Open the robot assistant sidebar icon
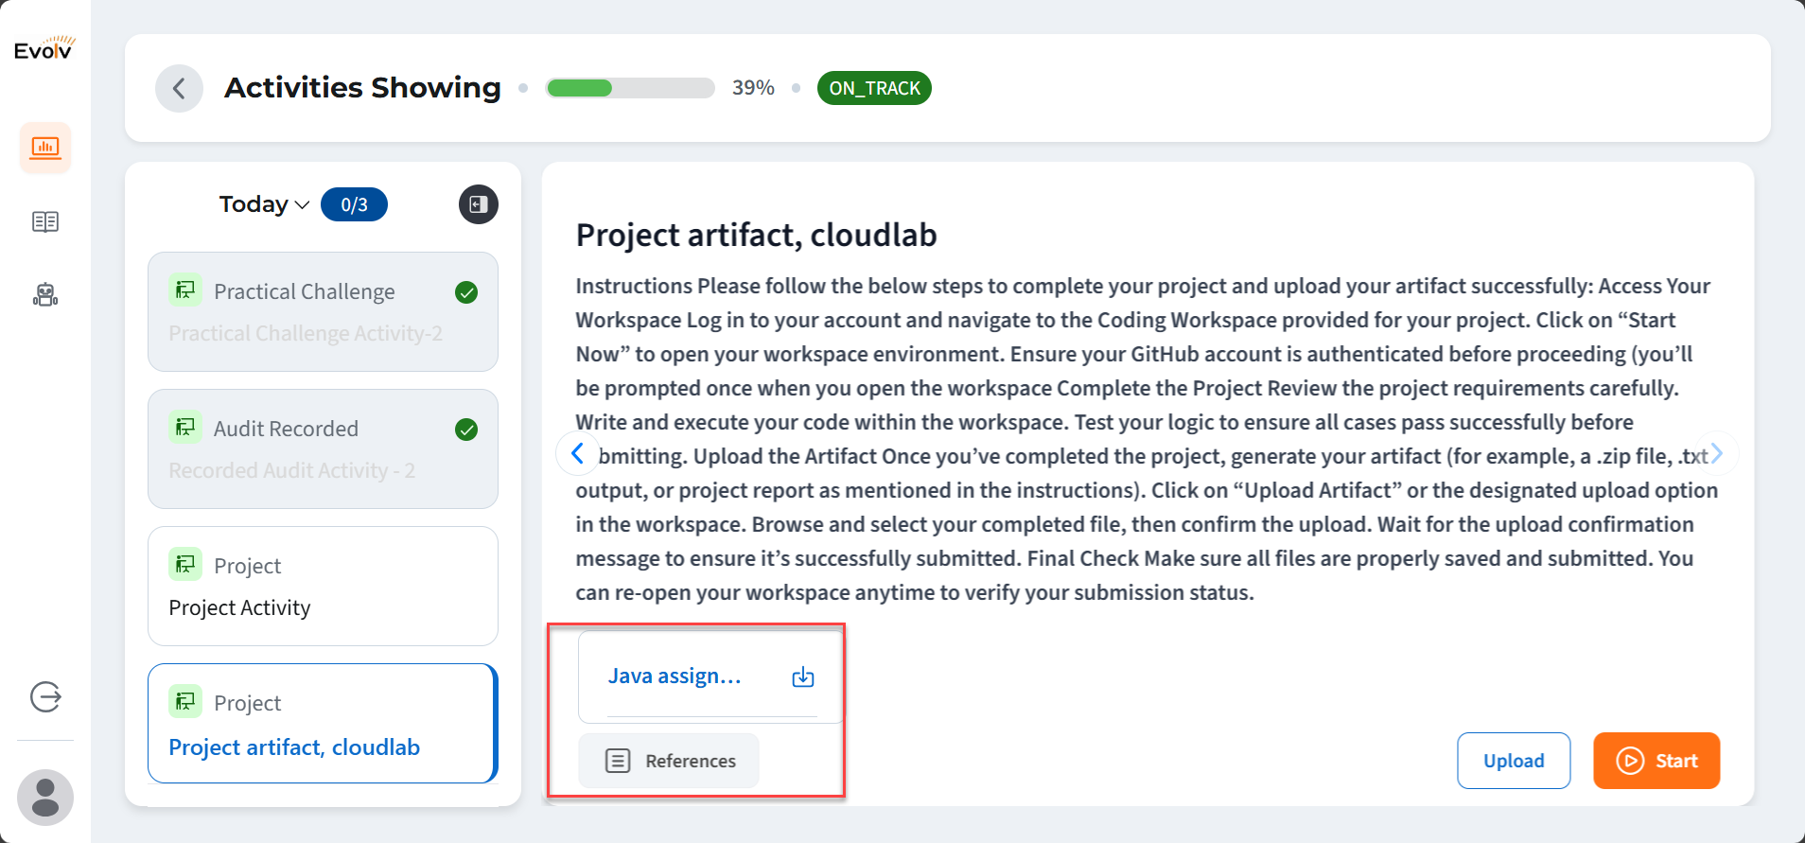Screen dimensions: 1805x843 45,295
